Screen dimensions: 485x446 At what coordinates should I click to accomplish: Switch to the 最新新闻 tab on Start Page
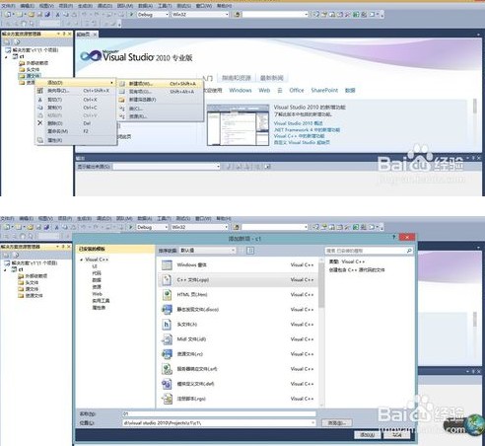coord(272,78)
